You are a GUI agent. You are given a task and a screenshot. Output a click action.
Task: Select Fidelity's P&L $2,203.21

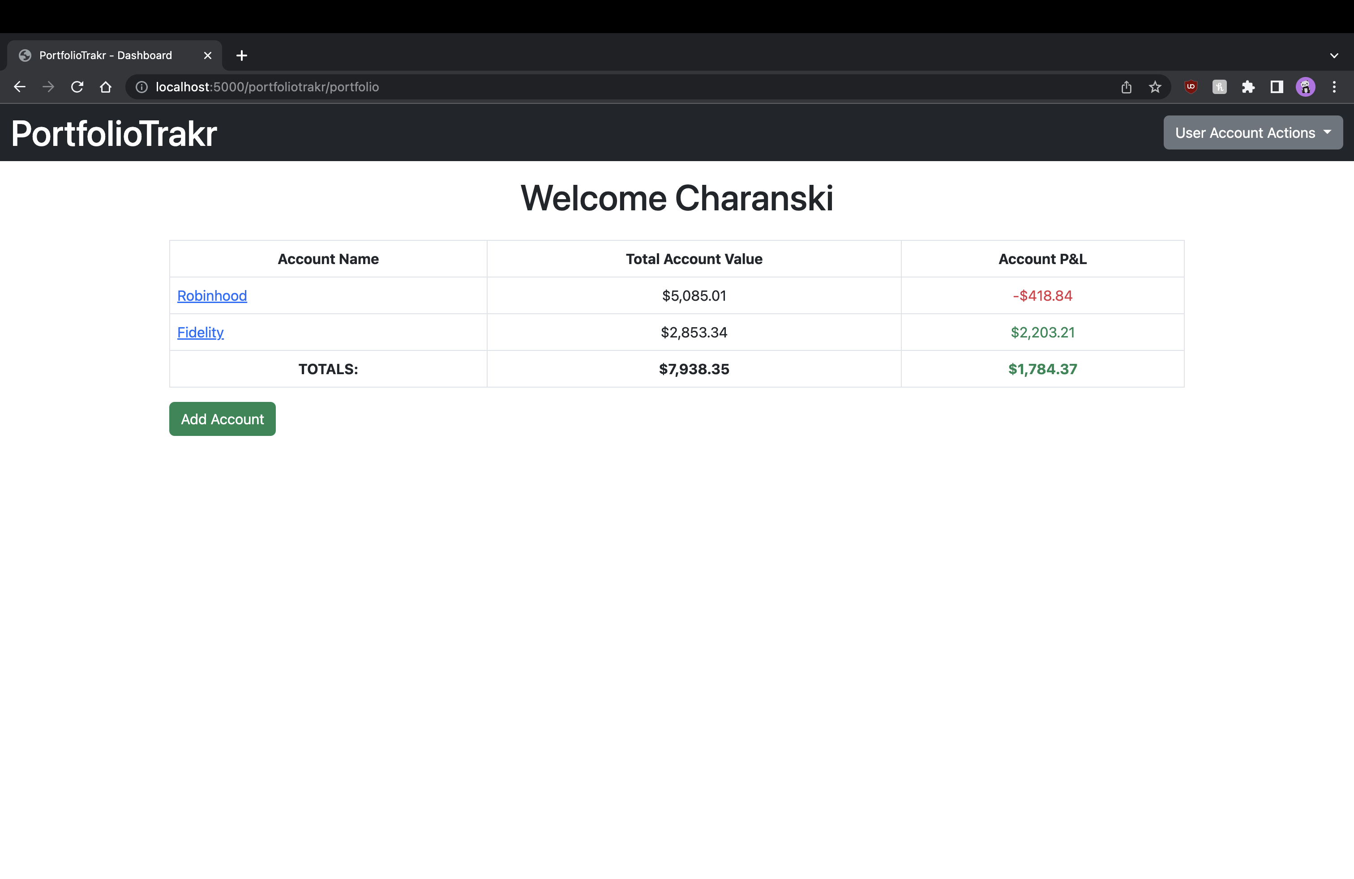1042,333
